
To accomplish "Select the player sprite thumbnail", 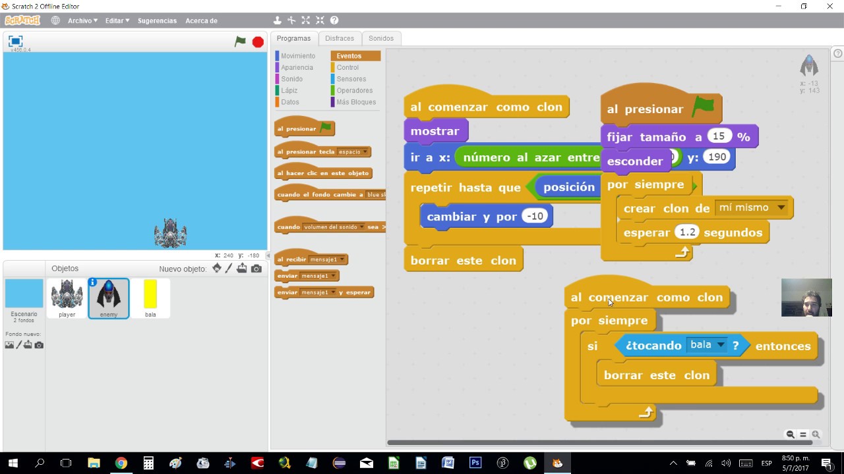I will [67, 298].
